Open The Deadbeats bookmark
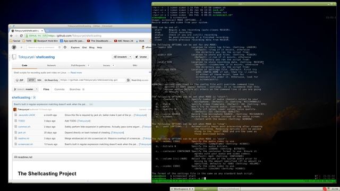The width and height of the screenshot is (340, 191). [99, 41]
